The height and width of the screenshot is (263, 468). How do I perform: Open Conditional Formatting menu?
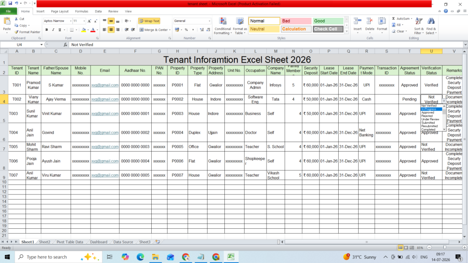pos(223,26)
